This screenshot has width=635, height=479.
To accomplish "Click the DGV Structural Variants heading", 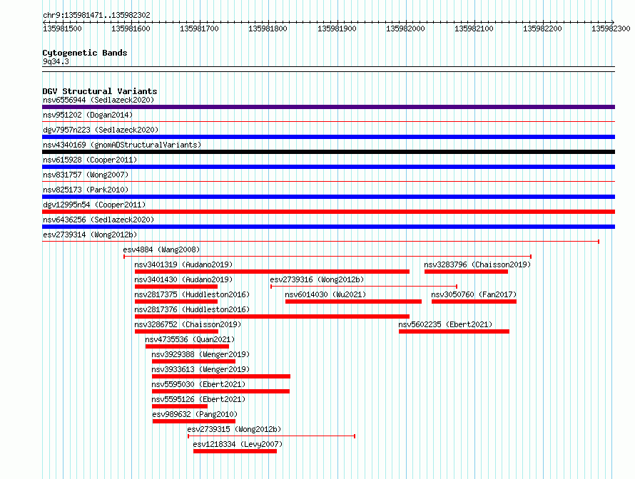I will click(100, 91).
